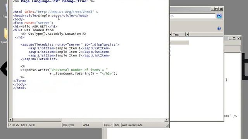Click the 'Simple page' title text in code

(x=48, y=15)
